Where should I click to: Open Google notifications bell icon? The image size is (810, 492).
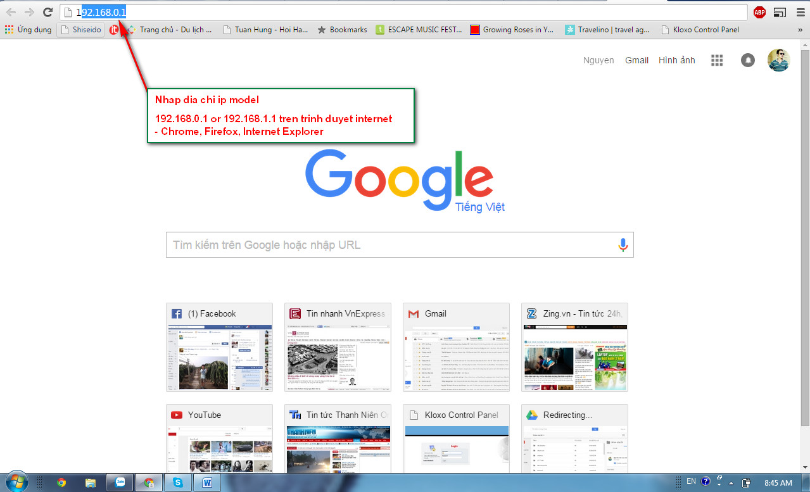pyautogui.click(x=748, y=60)
